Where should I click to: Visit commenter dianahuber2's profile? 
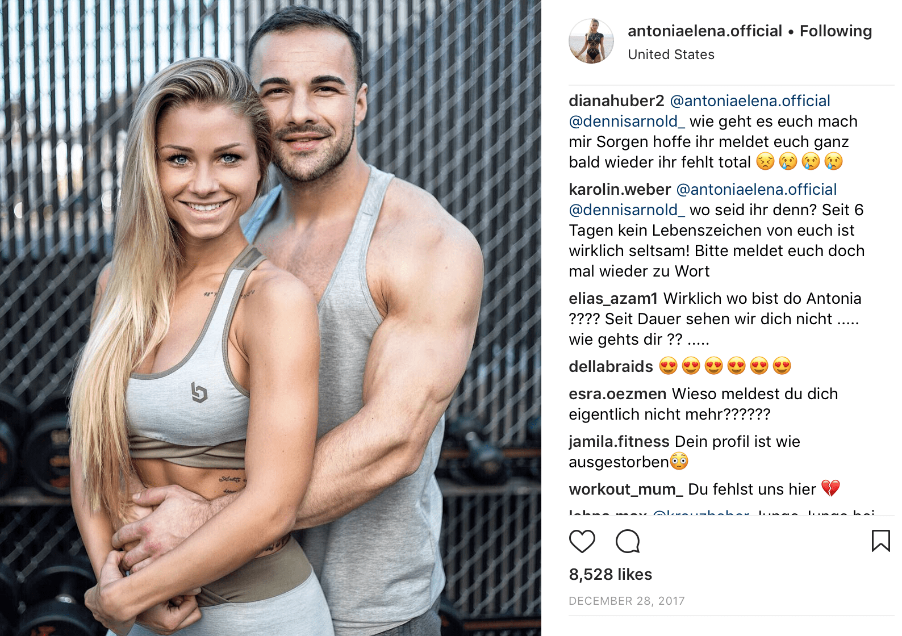point(616,101)
